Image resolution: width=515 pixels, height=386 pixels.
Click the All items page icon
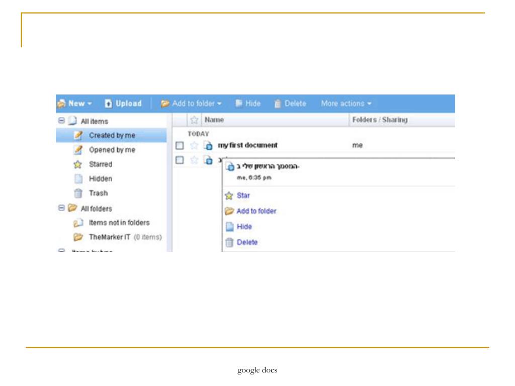72,121
